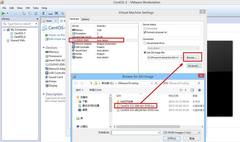Click the snapshot manager toolbar icon
Screen dimensions: 240x142
coord(36,13)
